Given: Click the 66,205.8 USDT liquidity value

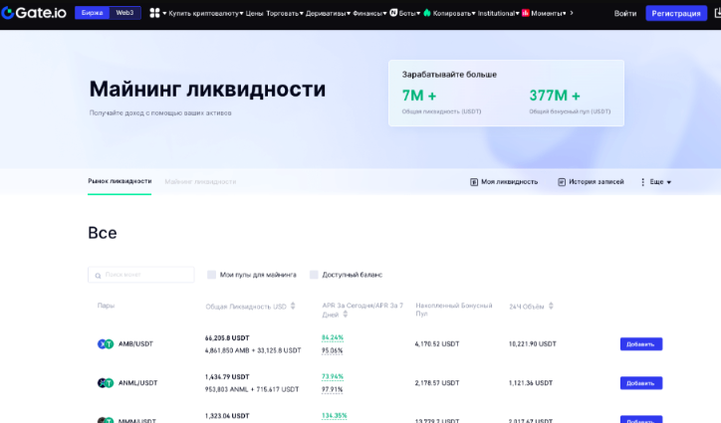Looking at the screenshot, I should tap(227, 338).
